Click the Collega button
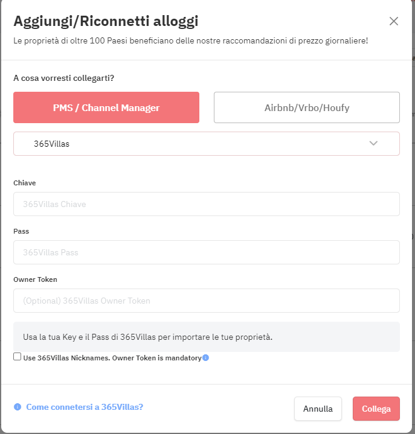This screenshot has height=434, width=415. pos(376,409)
